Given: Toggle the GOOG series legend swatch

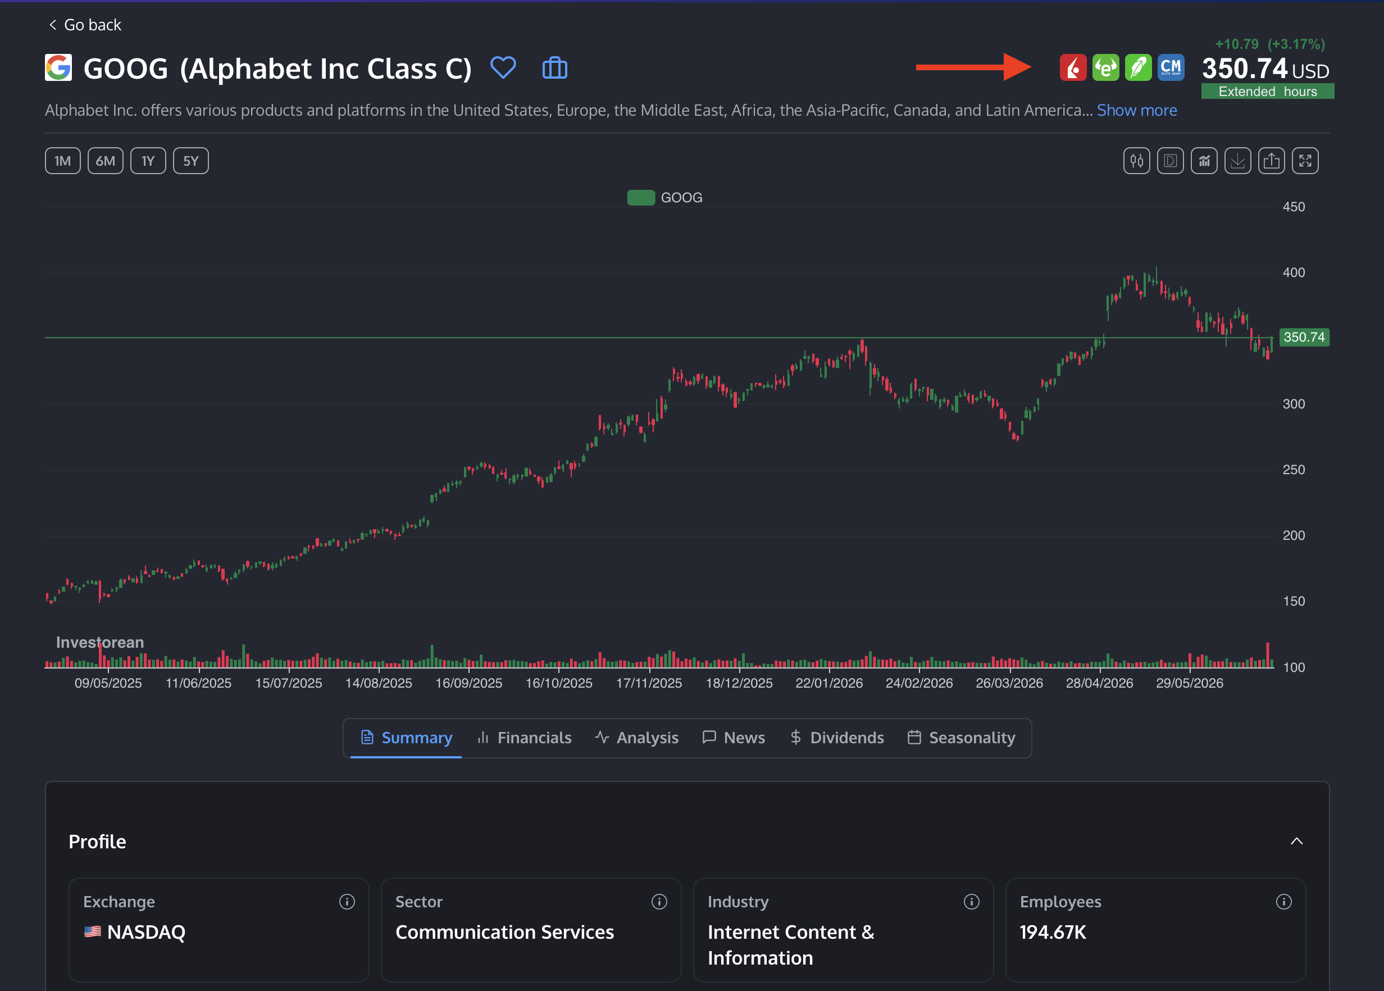Looking at the screenshot, I should [641, 198].
